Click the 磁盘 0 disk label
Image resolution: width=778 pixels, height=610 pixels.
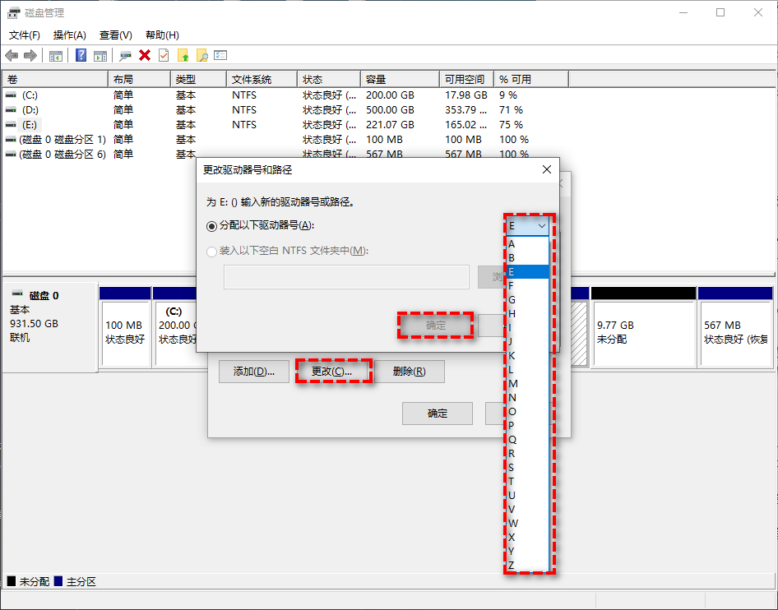tap(44, 296)
